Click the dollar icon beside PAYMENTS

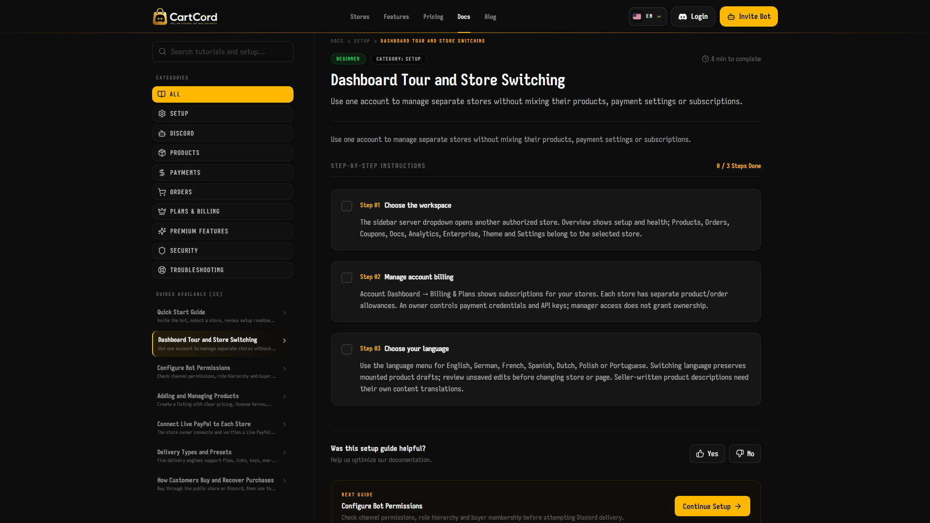point(162,172)
